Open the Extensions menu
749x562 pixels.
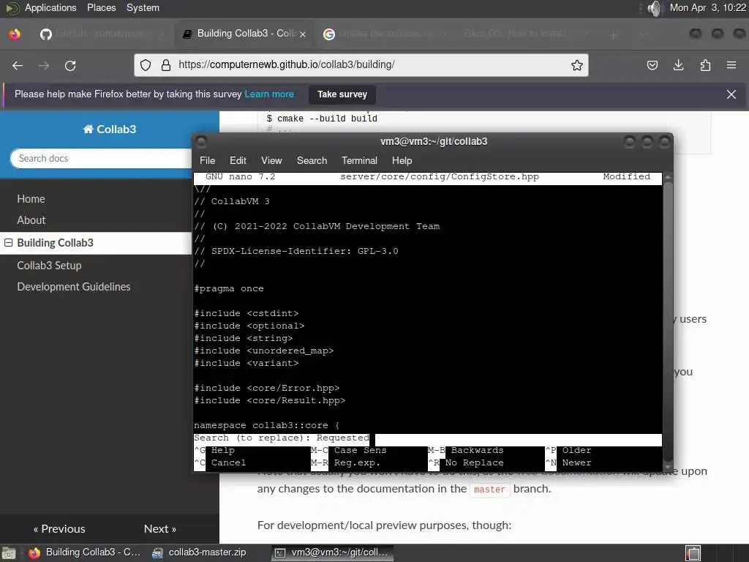click(705, 65)
